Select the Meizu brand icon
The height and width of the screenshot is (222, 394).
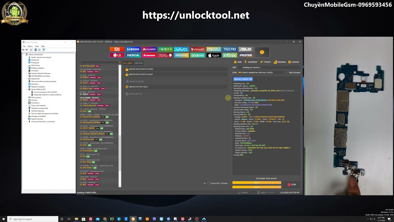(214, 49)
